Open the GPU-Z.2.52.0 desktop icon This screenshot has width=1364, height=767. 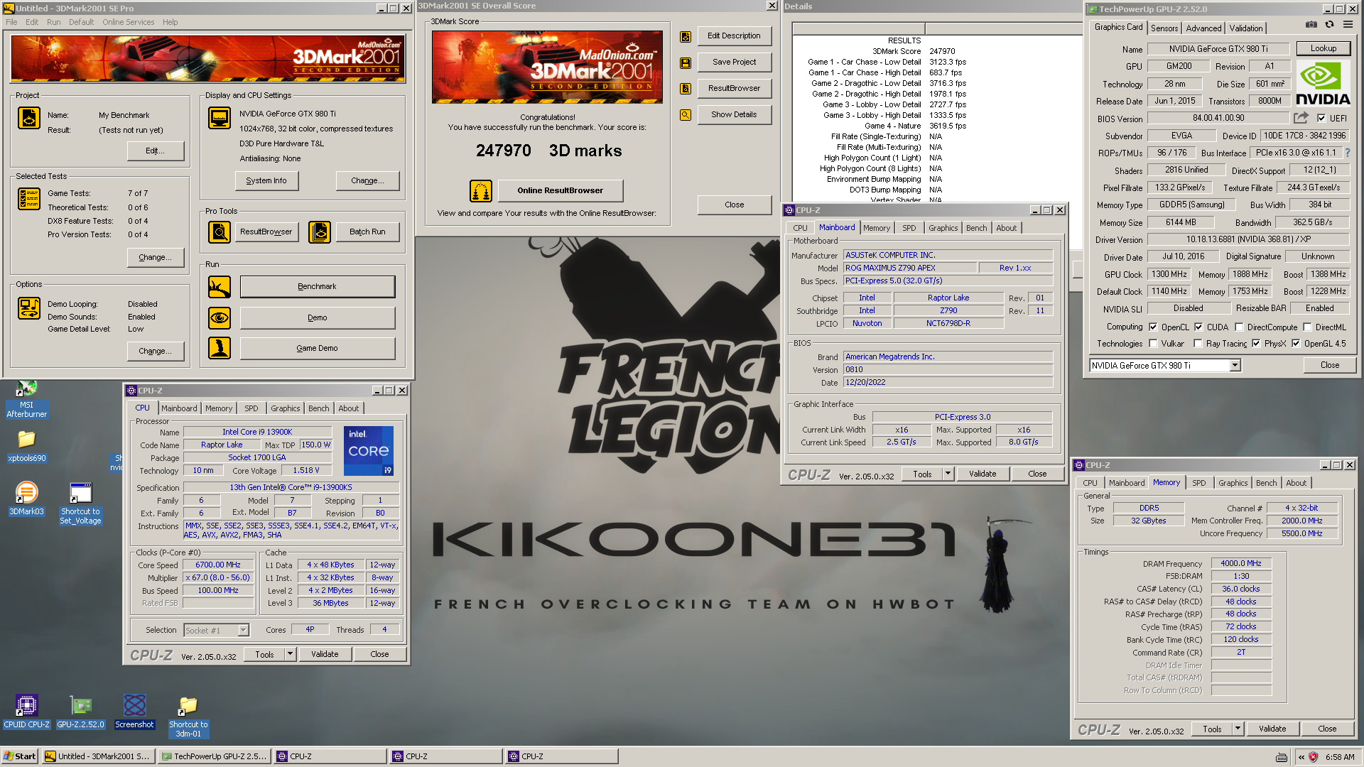point(80,712)
